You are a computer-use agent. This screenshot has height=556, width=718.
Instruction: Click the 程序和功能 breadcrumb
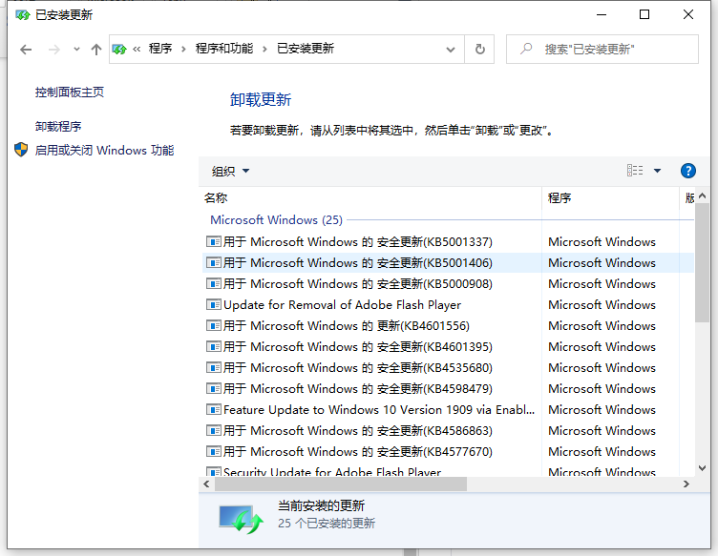[x=224, y=49]
